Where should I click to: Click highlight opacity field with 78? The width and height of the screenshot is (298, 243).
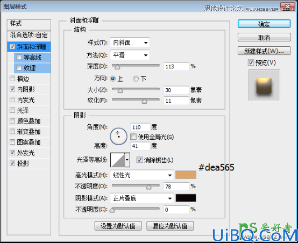coord(176,187)
